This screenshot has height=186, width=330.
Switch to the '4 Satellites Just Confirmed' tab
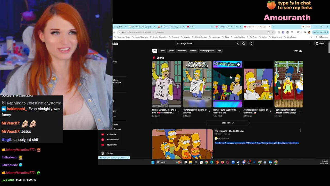pyautogui.click(x=228, y=27)
